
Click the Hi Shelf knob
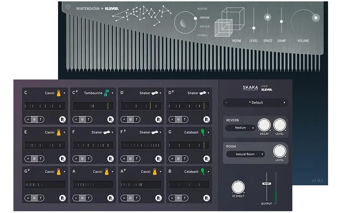[238, 187]
